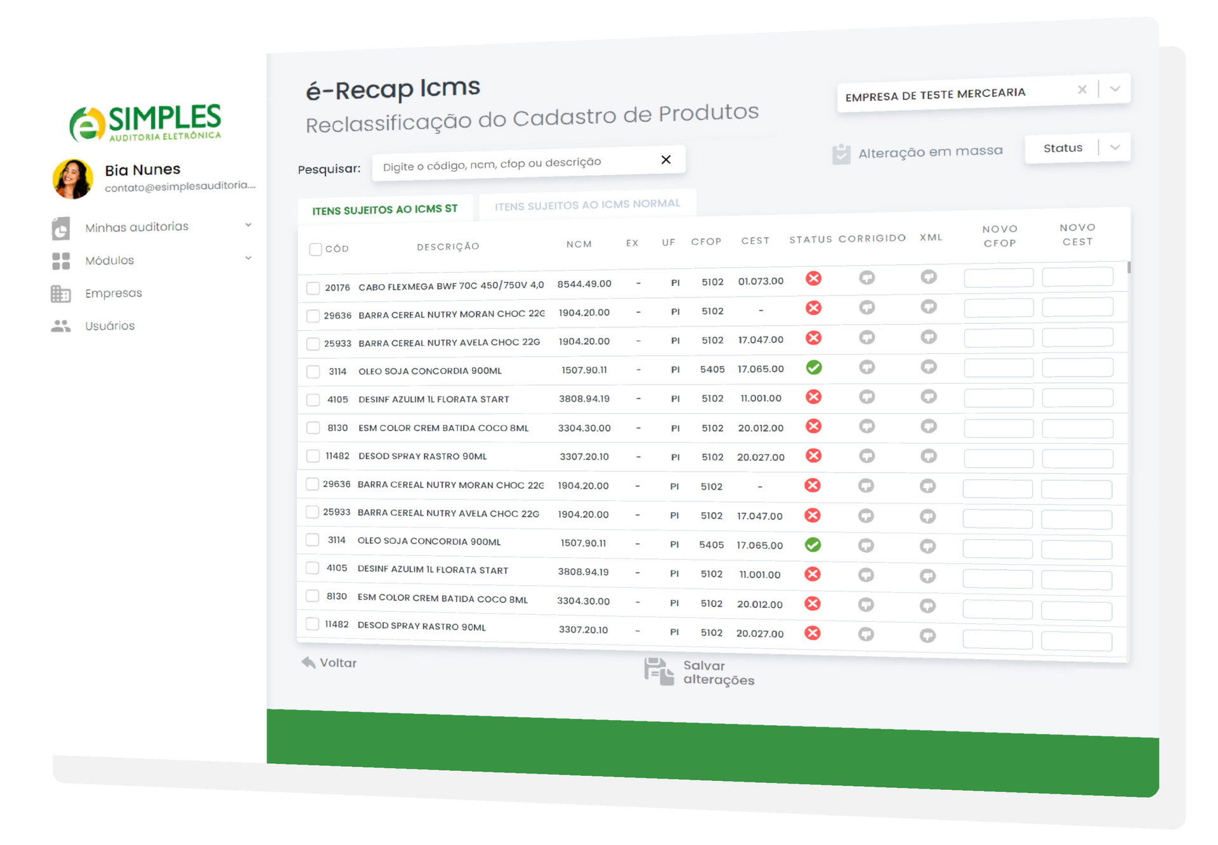Open Bia Nunes profile avatar
This screenshot has height=845, width=1218.
click(73, 179)
